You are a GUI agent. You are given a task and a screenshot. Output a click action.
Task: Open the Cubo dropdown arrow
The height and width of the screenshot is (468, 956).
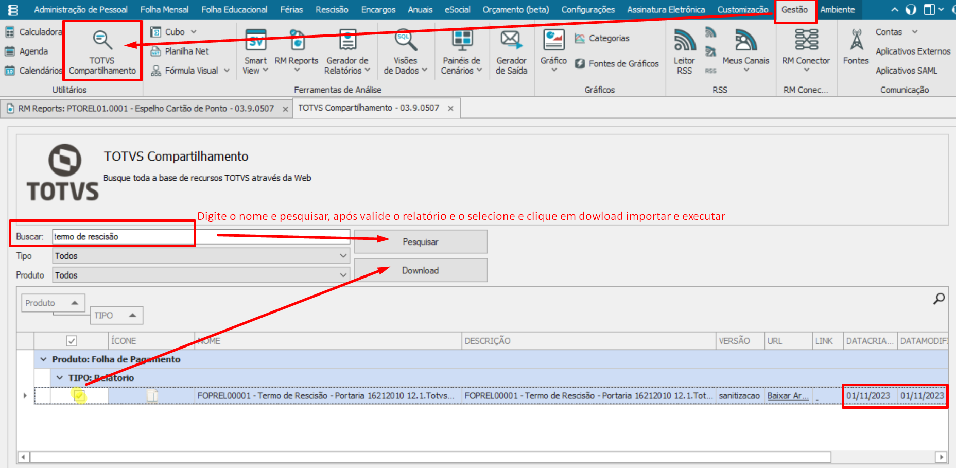(194, 32)
